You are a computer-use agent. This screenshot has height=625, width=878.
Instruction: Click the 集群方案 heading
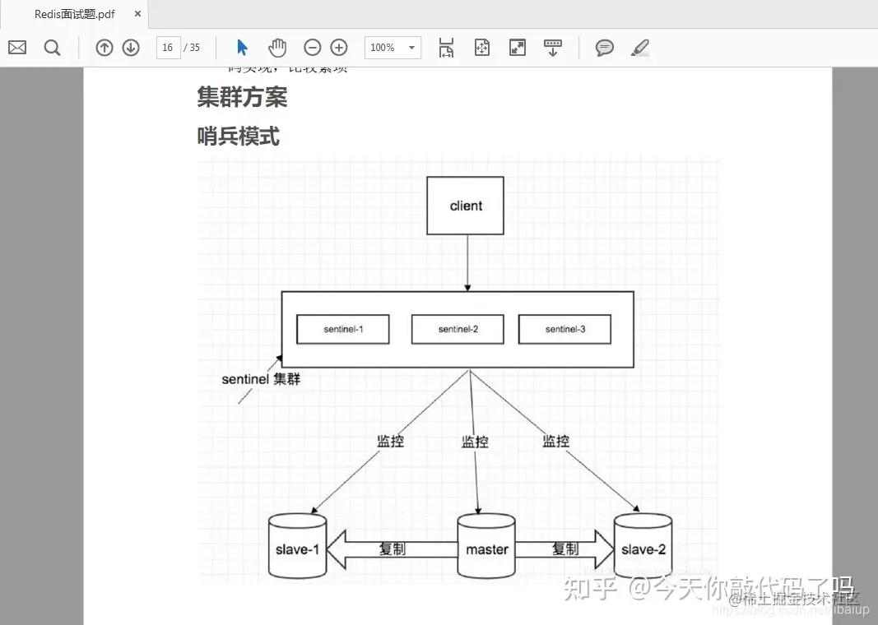(242, 97)
